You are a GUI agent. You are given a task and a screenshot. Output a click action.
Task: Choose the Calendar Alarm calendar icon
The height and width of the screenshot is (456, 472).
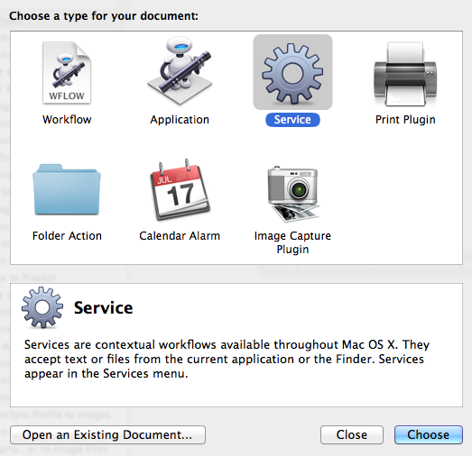point(180,189)
